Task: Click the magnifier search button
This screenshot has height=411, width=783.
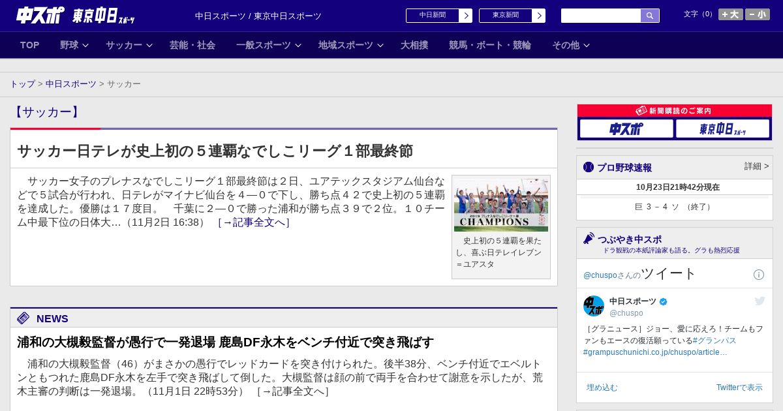Action: coord(650,16)
